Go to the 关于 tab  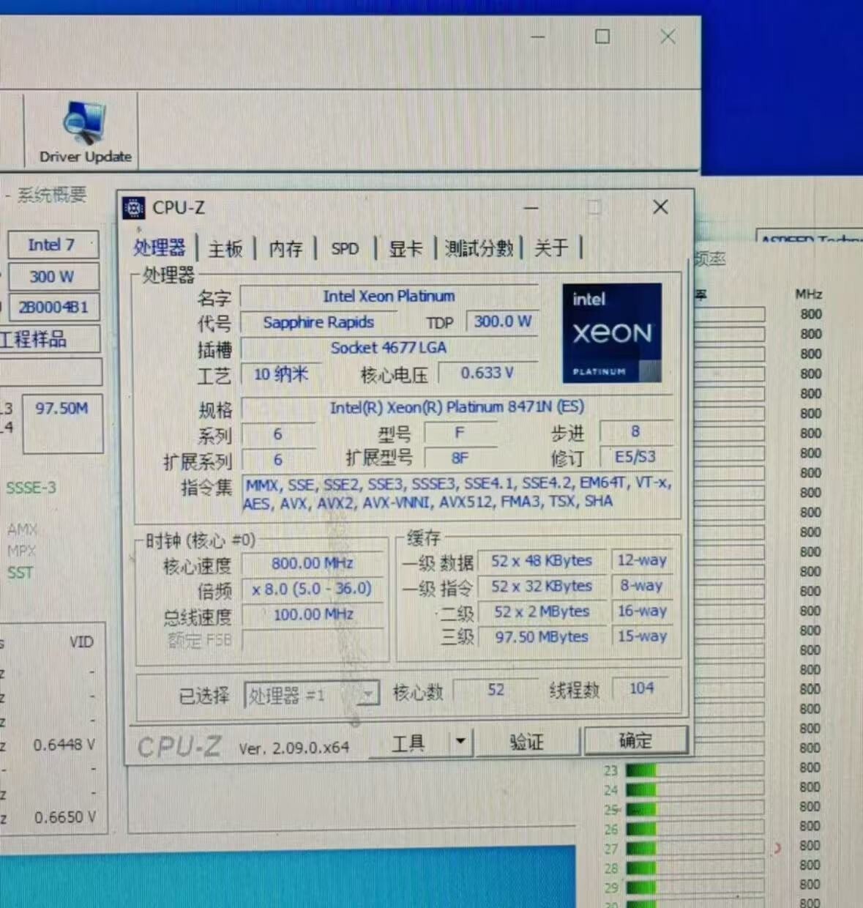point(551,248)
